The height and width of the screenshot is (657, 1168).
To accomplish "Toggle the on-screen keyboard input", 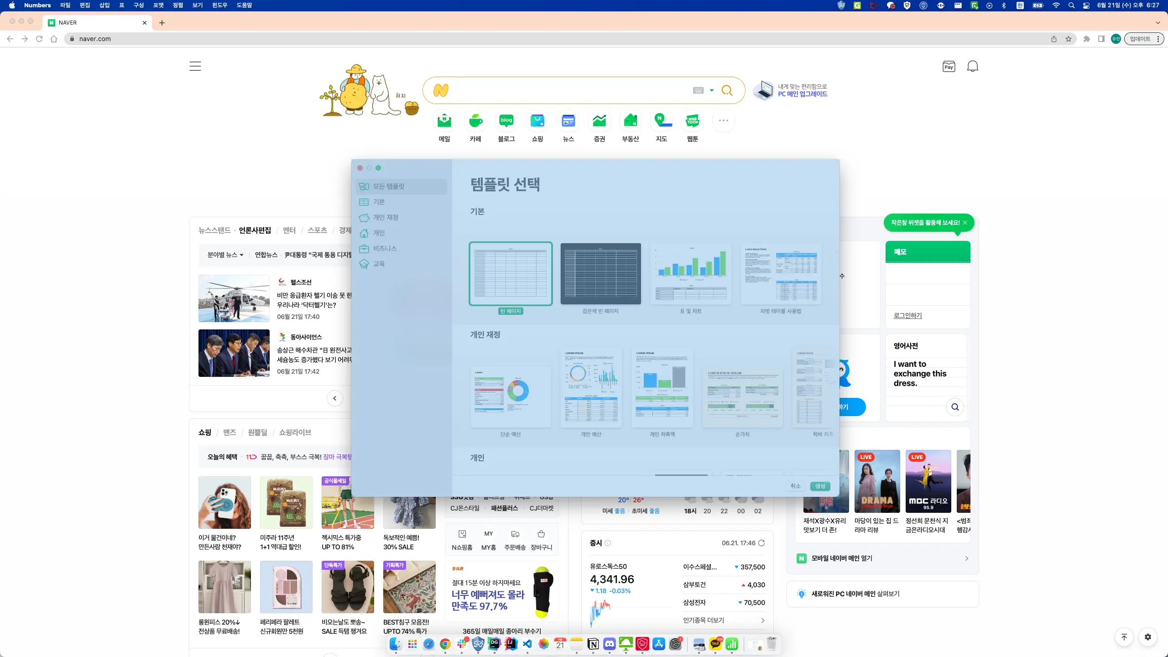I will [x=698, y=90].
